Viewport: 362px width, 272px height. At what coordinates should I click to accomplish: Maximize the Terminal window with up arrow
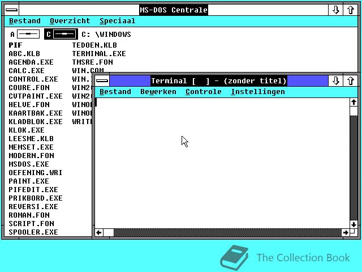click(351, 80)
